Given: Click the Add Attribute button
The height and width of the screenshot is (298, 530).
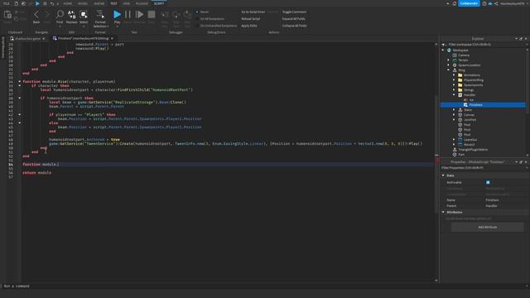Looking at the screenshot, I should 488,227.
